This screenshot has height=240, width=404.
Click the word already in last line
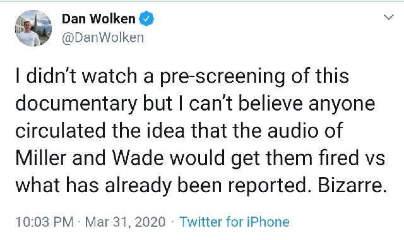pos(138,186)
